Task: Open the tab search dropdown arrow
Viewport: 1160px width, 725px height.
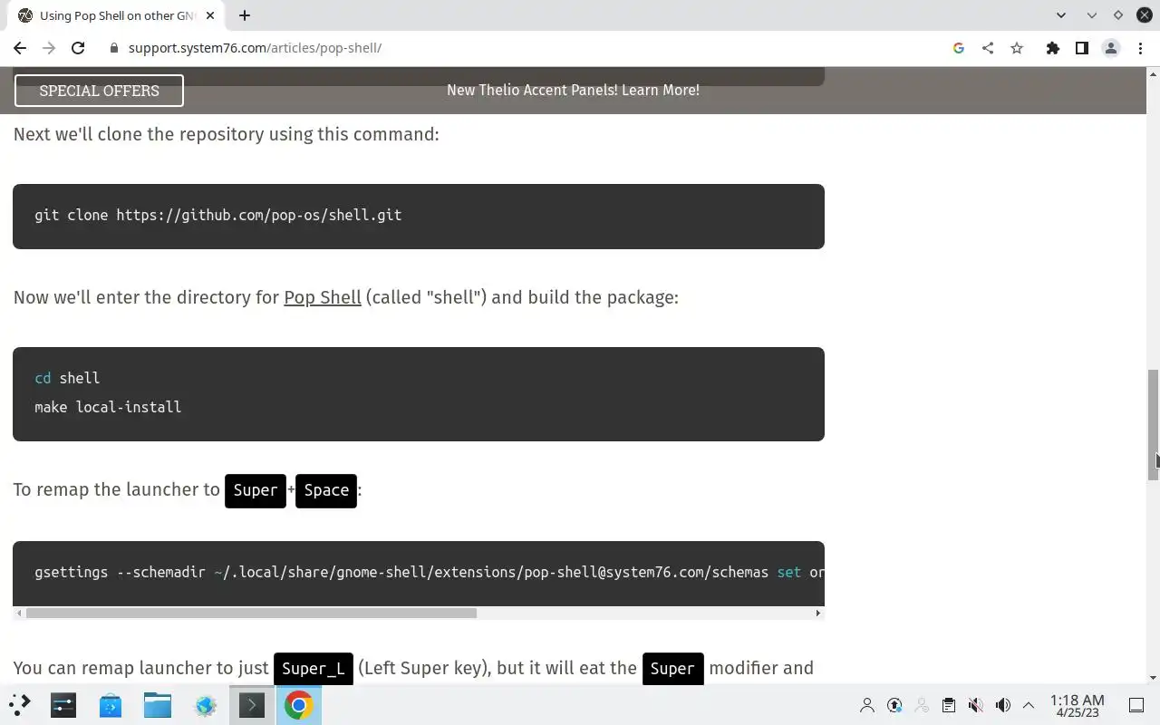Action: [1061, 15]
